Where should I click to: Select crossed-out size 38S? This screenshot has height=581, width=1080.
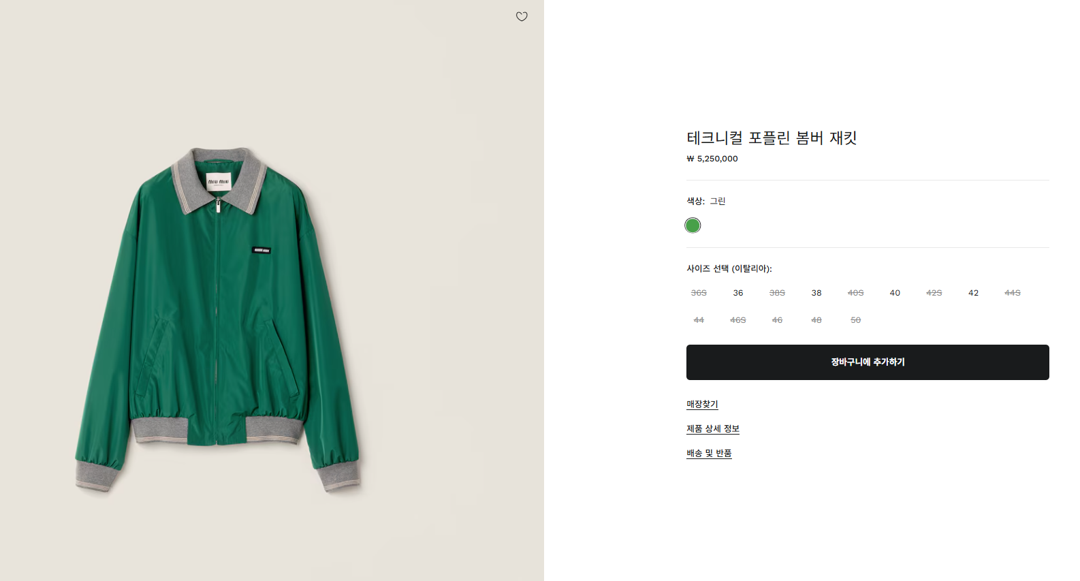pos(777,293)
